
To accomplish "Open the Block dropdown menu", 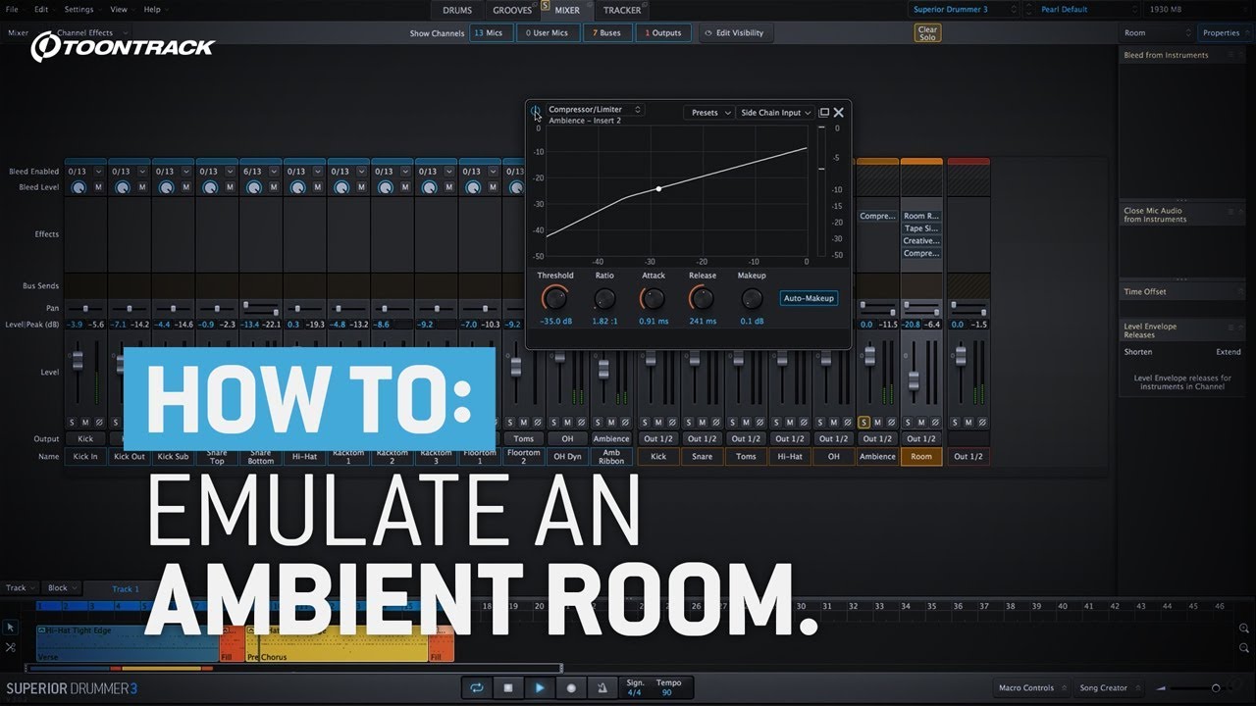I will coord(63,588).
